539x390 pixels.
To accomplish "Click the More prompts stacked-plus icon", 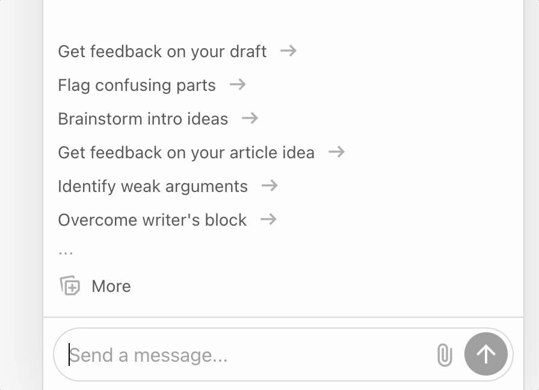I will coord(70,286).
